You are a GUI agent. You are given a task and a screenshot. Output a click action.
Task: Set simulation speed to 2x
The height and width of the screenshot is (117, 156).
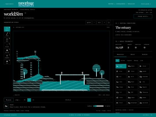coord(34,100)
